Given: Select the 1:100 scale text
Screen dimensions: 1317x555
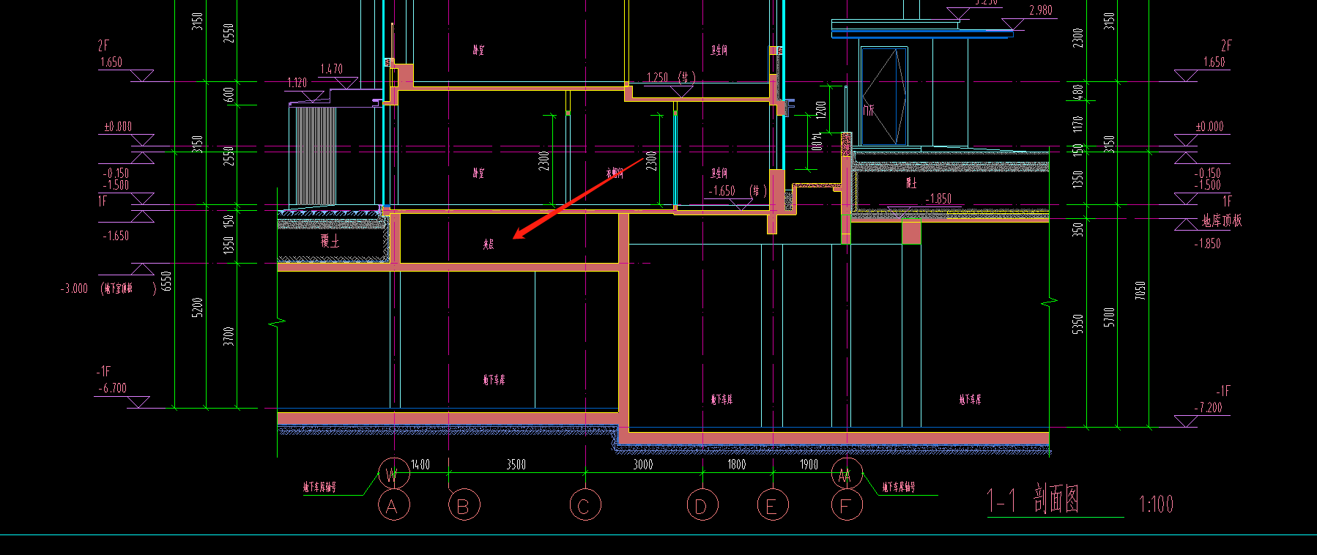Looking at the screenshot, I should pos(1156,504).
